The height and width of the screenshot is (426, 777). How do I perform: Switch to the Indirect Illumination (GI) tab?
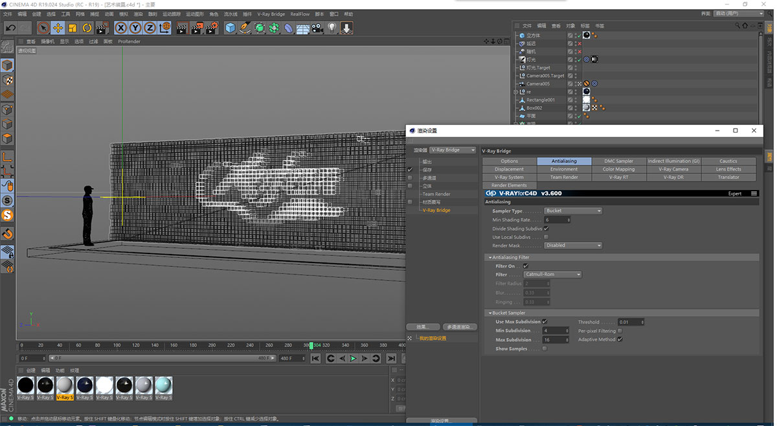pyautogui.click(x=673, y=161)
